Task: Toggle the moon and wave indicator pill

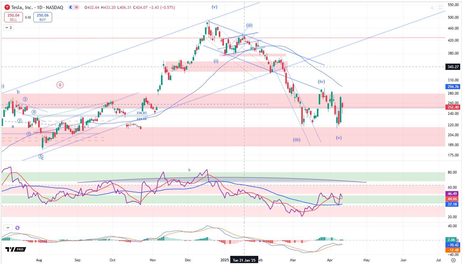Action: coord(74,7)
